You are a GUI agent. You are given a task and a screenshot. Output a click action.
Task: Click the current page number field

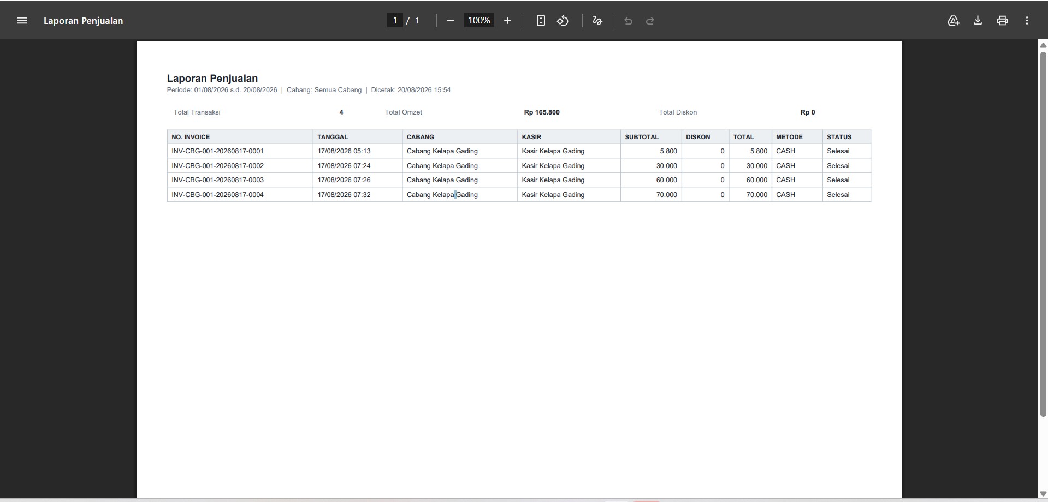click(395, 21)
